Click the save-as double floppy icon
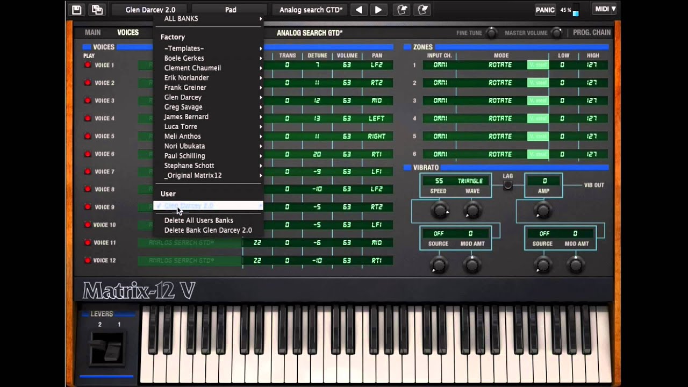Screen dimensions: 688x387 (x=97, y=10)
